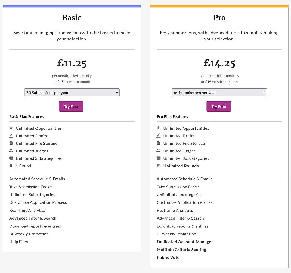Click the layers icon next to 1 Round

pos(11,166)
